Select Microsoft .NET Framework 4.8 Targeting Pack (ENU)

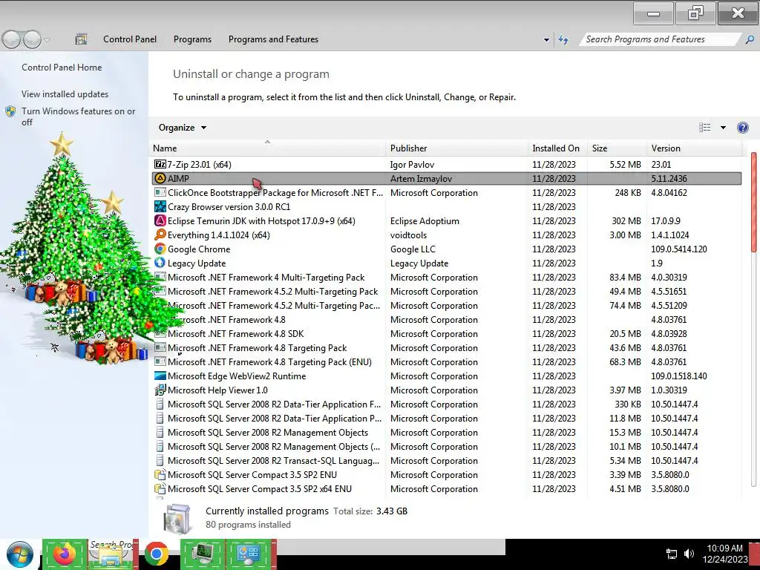(446, 361)
